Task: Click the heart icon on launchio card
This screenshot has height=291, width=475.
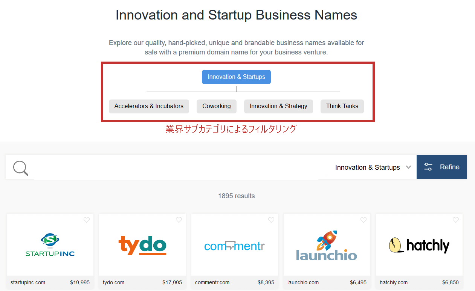Action: point(364,220)
